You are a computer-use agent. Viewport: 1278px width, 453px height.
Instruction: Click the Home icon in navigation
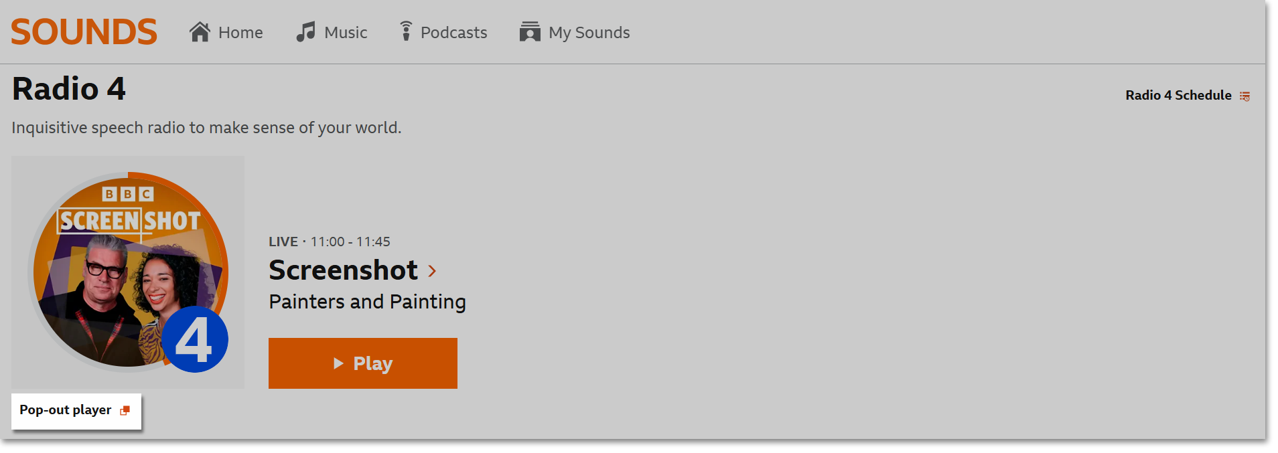200,31
